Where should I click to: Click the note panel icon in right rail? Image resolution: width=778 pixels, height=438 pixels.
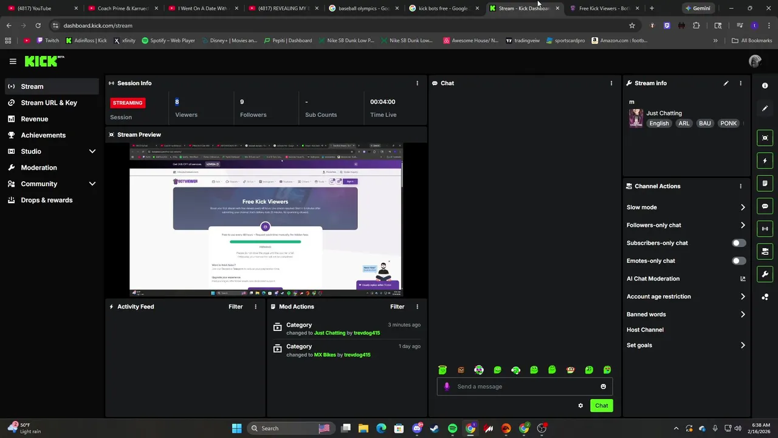(765, 183)
